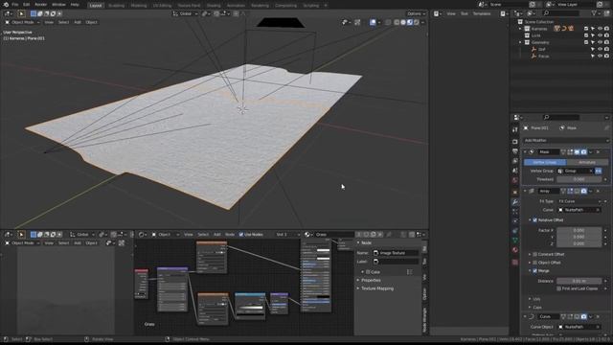Screen dimensions: 613x345
Task: Expand the Geometry collection in outliner
Action: (520, 42)
